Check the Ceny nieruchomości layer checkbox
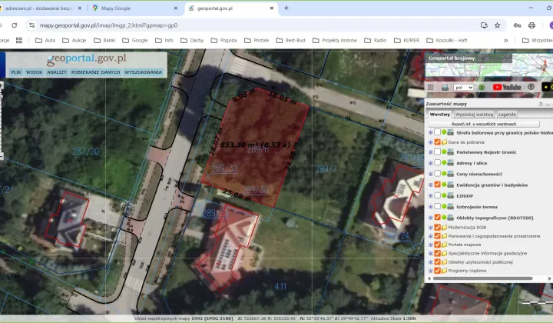Viewport: 553px width, 323px height. 437,174
